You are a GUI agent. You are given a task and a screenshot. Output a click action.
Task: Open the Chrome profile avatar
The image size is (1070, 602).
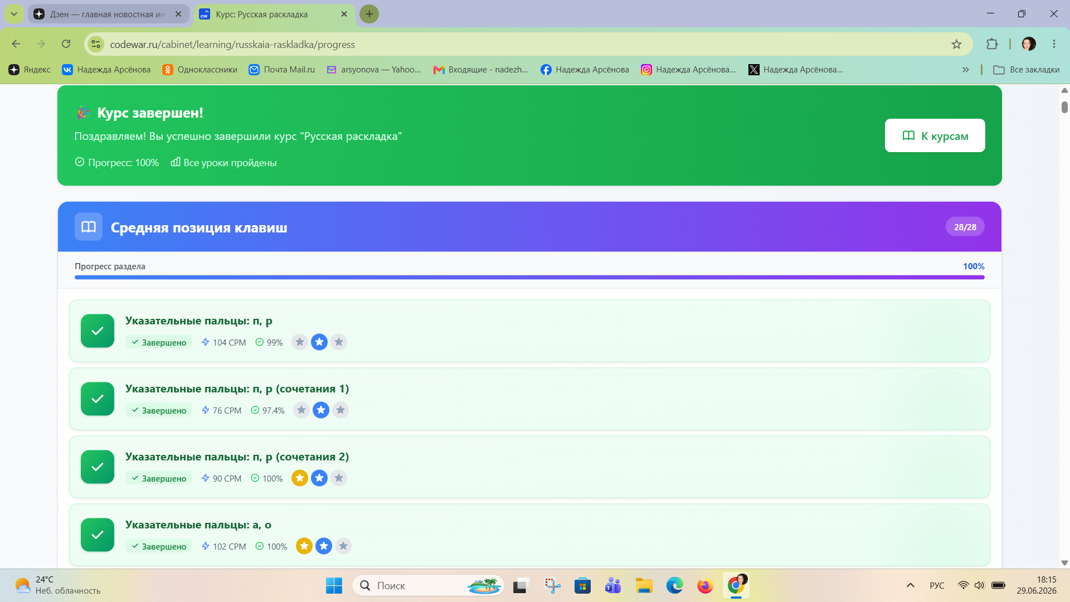pyautogui.click(x=1029, y=44)
